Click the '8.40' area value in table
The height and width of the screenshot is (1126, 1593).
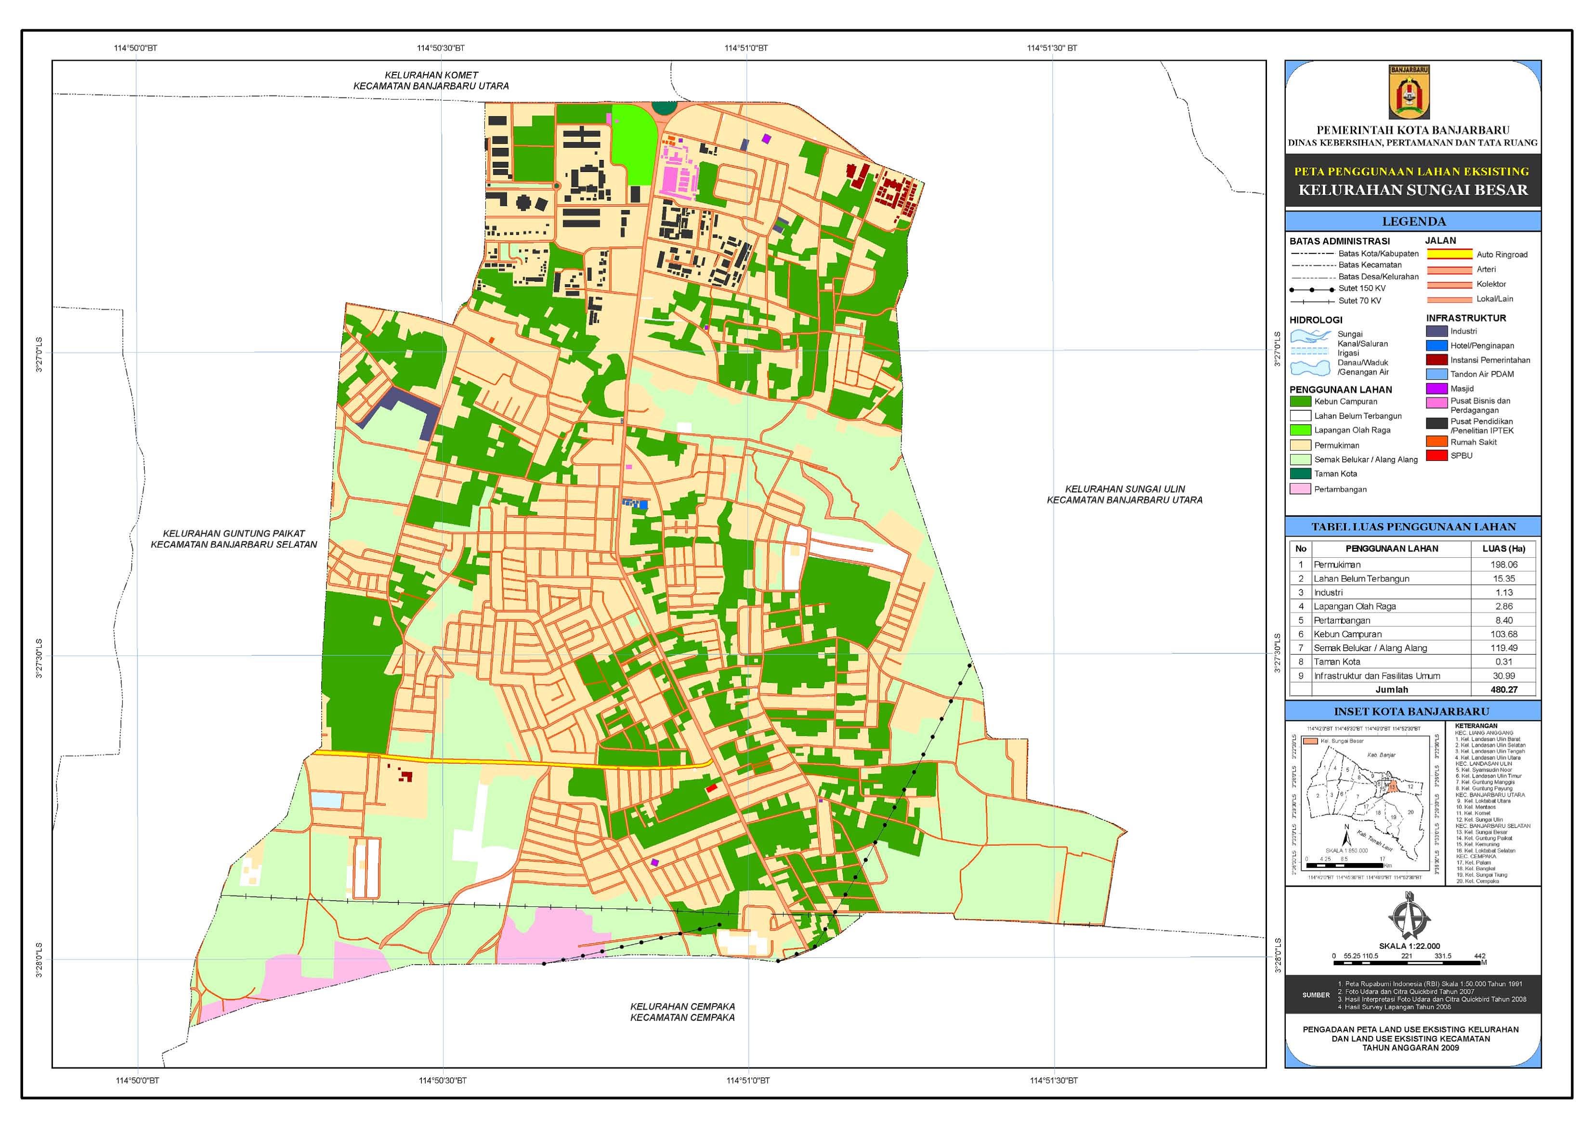click(1503, 620)
